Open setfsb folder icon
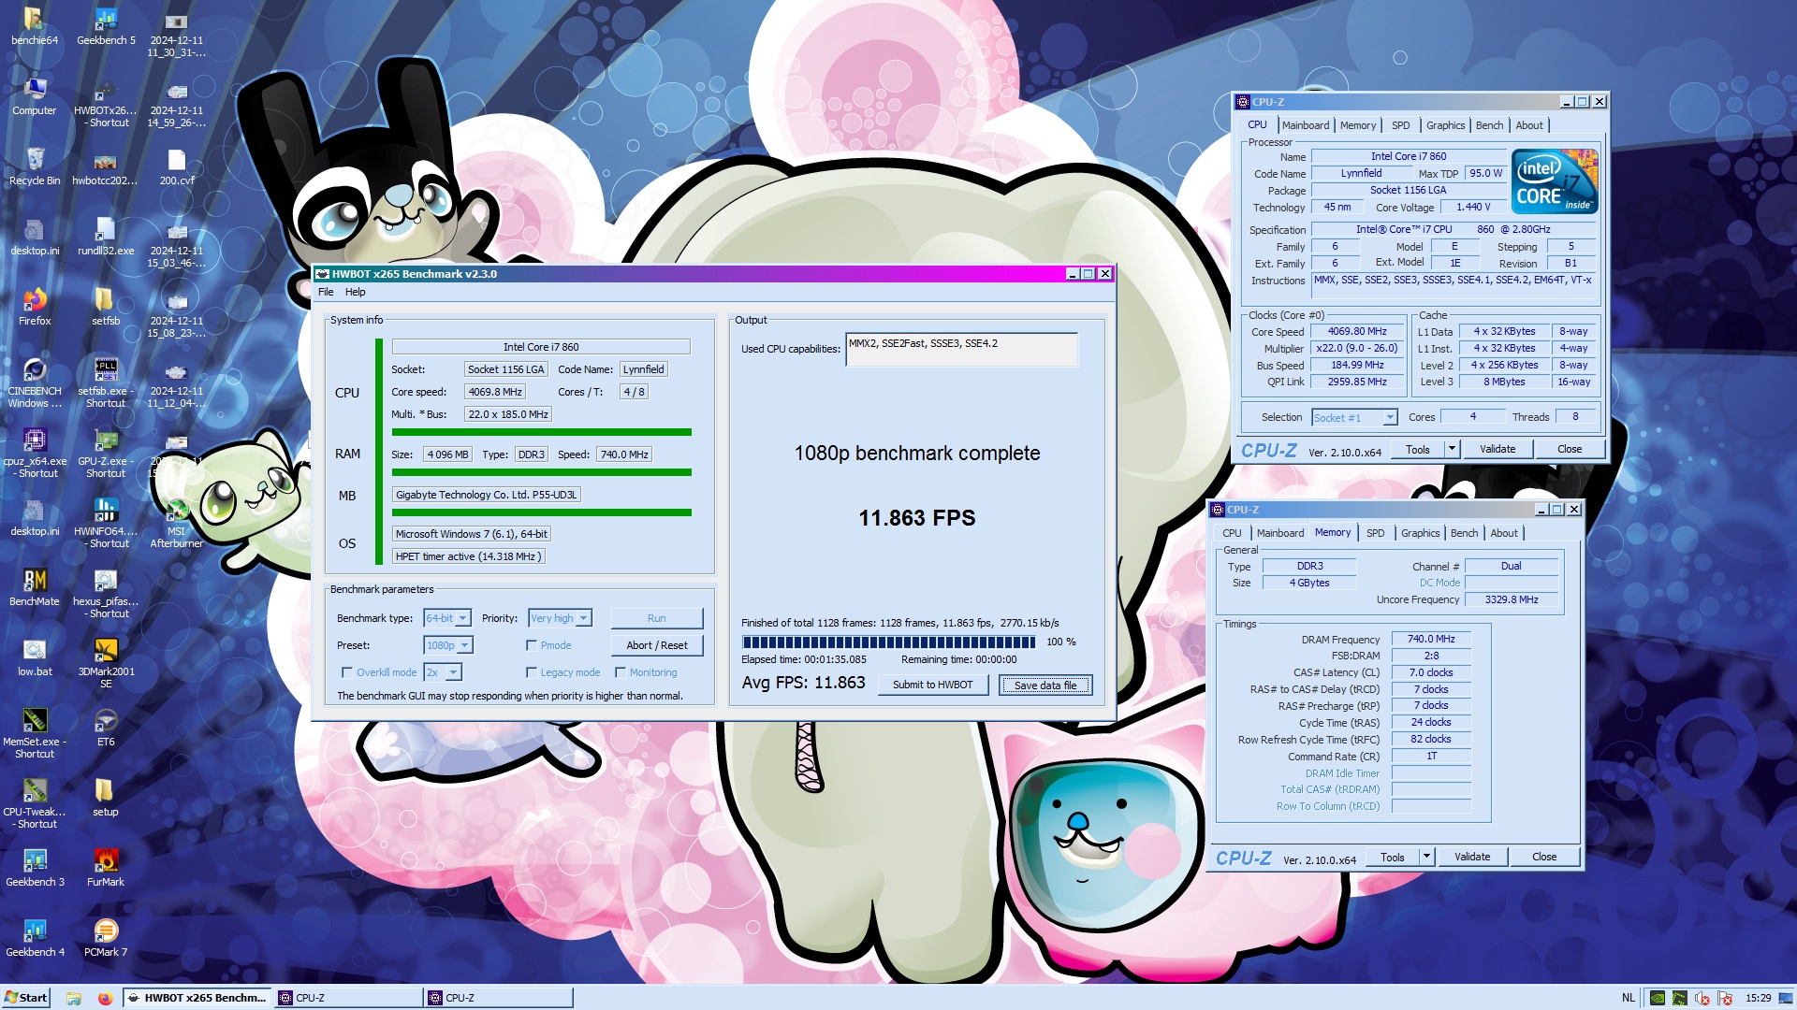 pyautogui.click(x=106, y=306)
